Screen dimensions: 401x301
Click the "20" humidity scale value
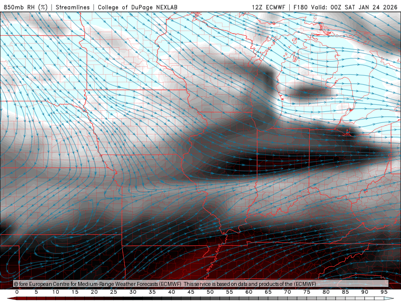tap(94, 292)
